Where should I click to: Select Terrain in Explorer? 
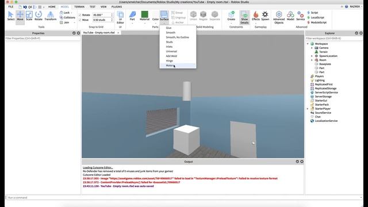pyautogui.click(x=323, y=52)
